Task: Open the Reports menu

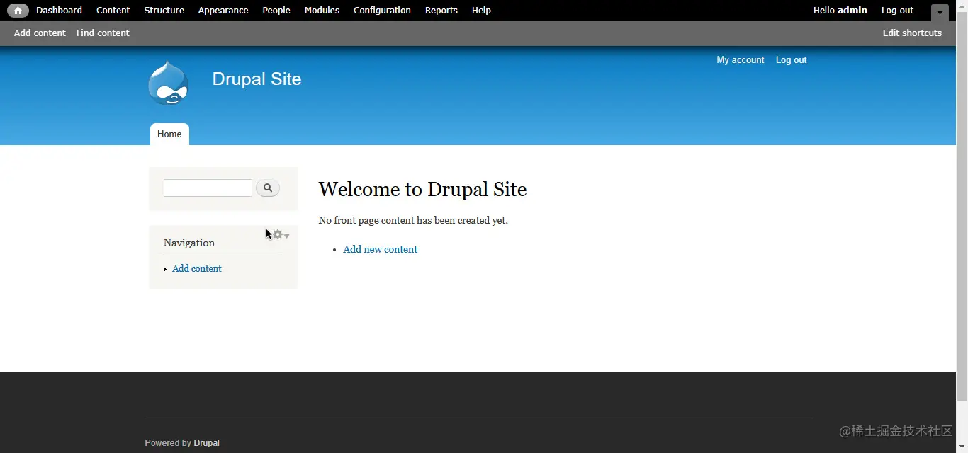Action: 441,11
